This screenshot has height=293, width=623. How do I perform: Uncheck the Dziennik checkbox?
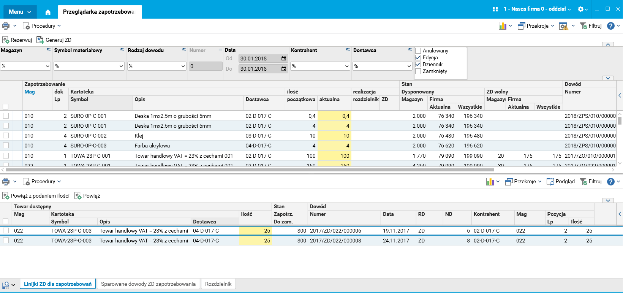point(418,65)
